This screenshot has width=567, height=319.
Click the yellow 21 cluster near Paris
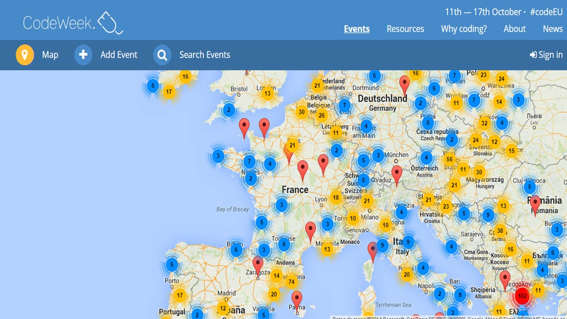pyautogui.click(x=292, y=144)
